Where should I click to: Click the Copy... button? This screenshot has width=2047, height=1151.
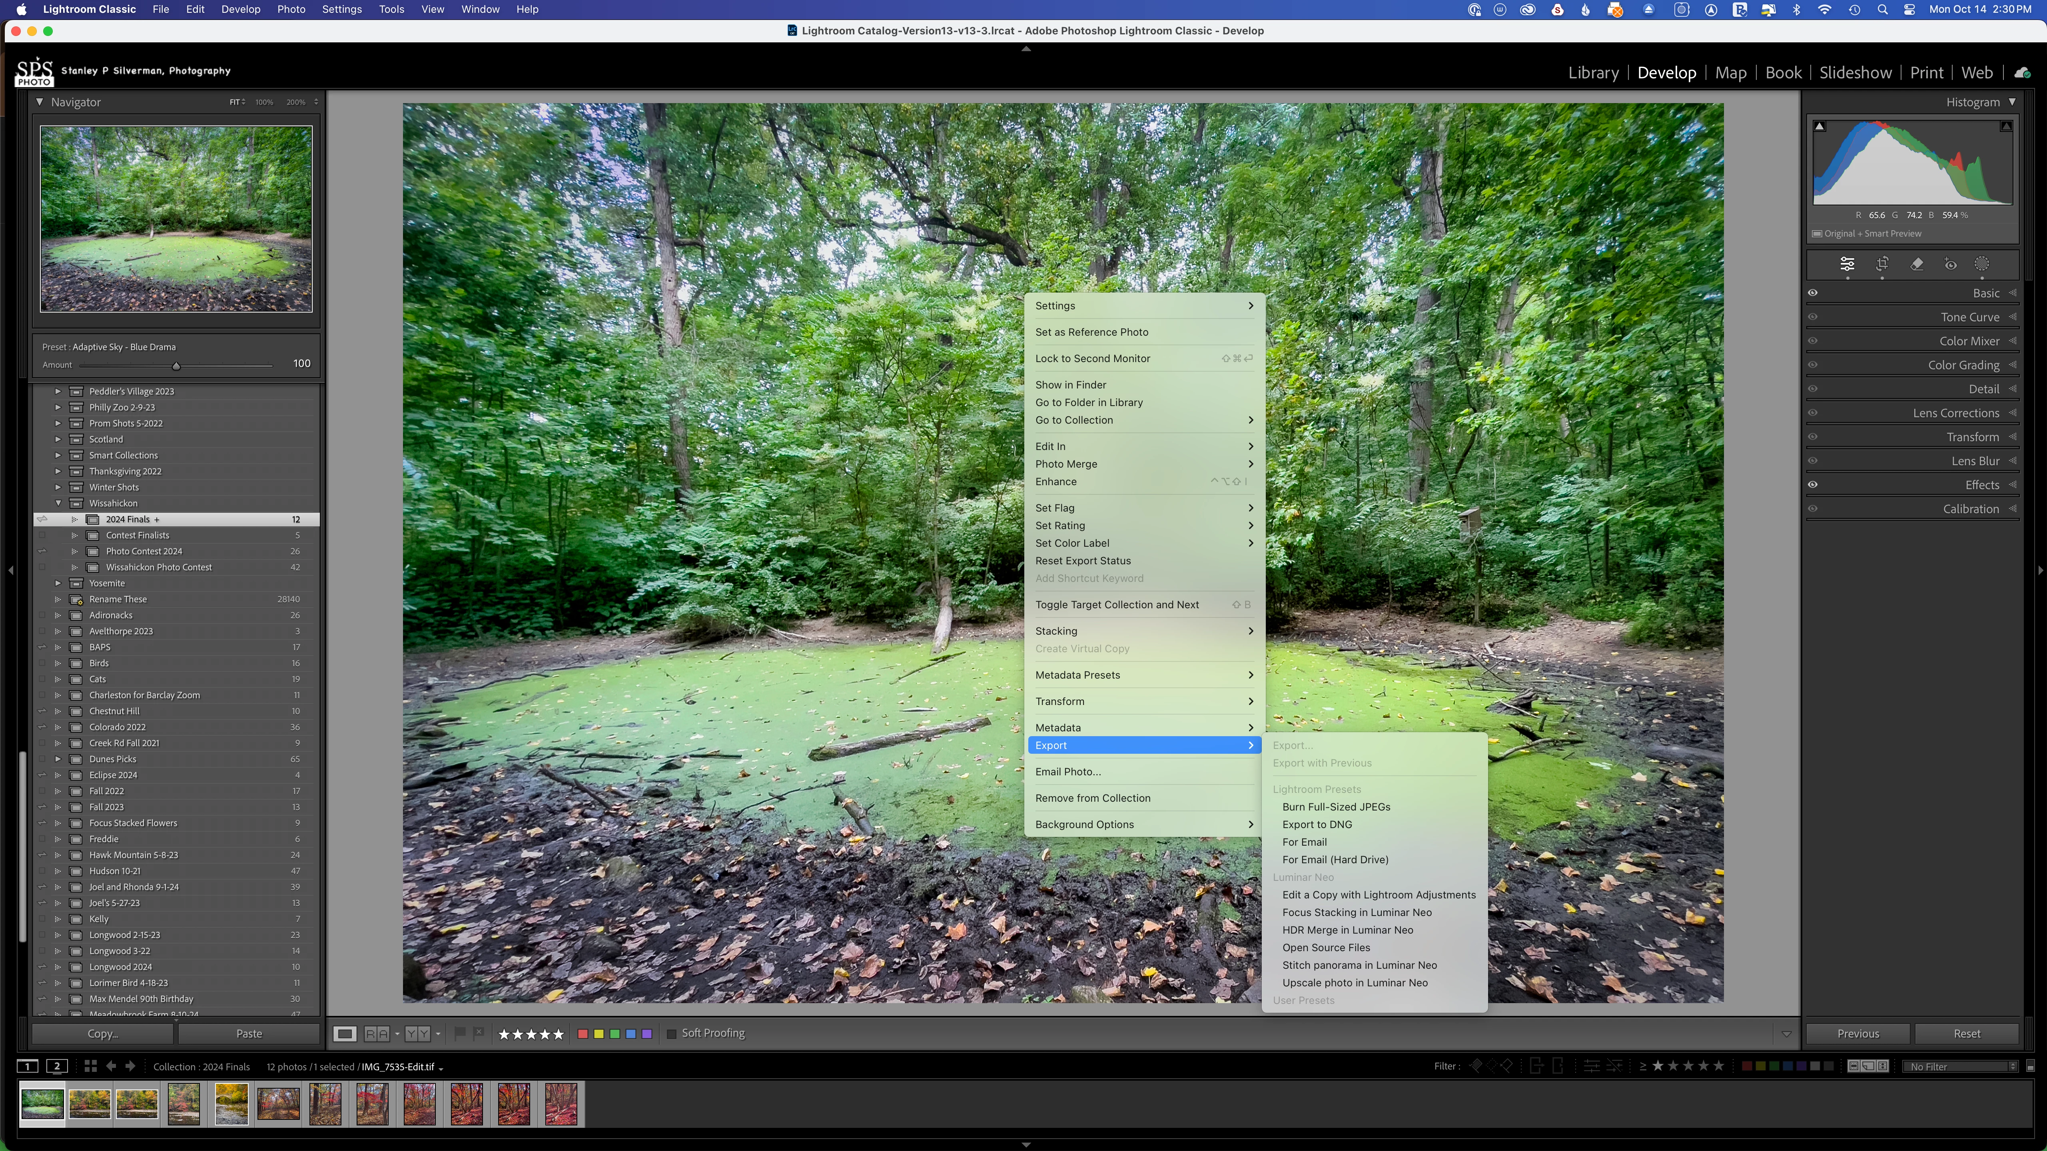pyautogui.click(x=102, y=1034)
